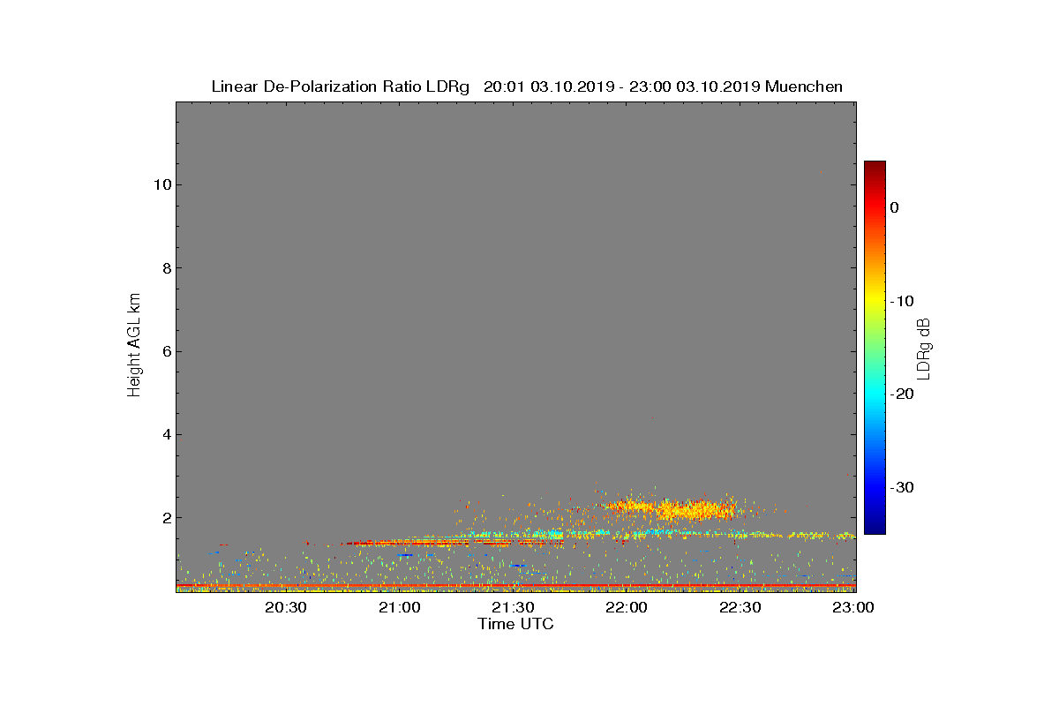Click the plot title mentioning Muenchen
This screenshot has height=706, width=1059.
pyautogui.click(x=527, y=86)
